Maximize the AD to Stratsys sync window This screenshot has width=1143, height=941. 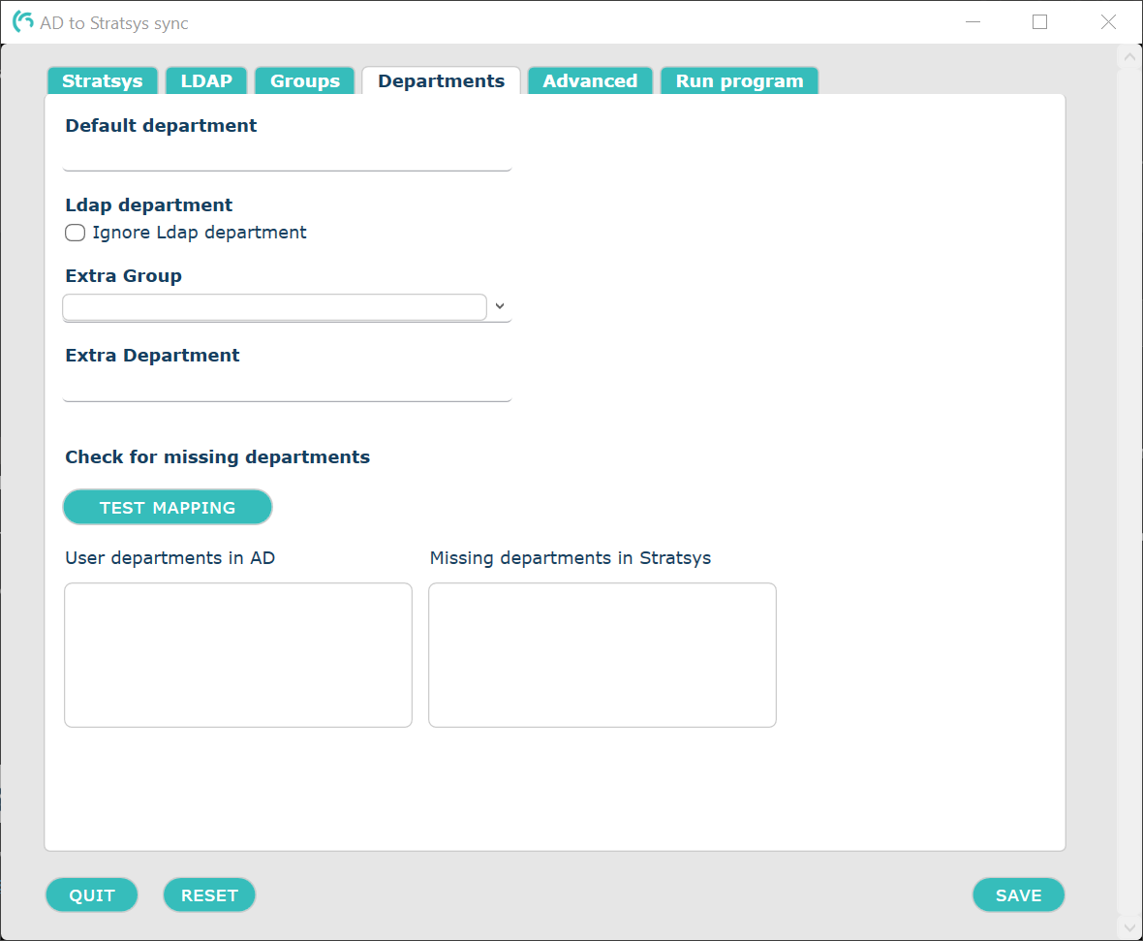pyautogui.click(x=1040, y=22)
